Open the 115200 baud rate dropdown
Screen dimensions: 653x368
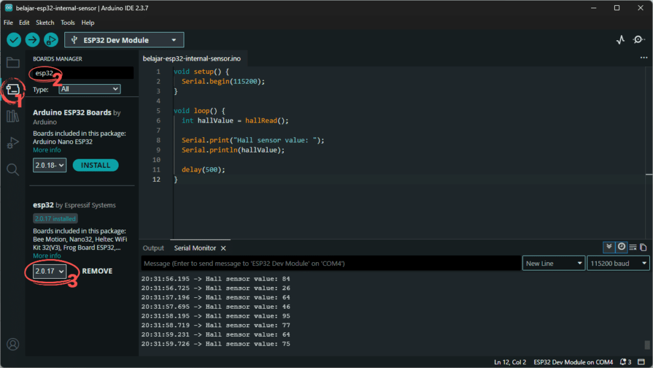(618, 263)
